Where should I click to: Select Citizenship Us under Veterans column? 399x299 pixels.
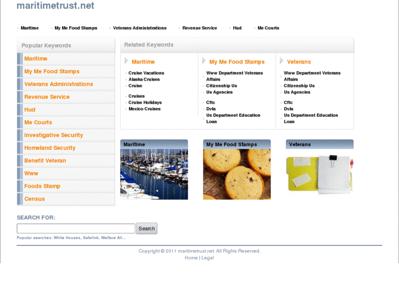pos(299,86)
